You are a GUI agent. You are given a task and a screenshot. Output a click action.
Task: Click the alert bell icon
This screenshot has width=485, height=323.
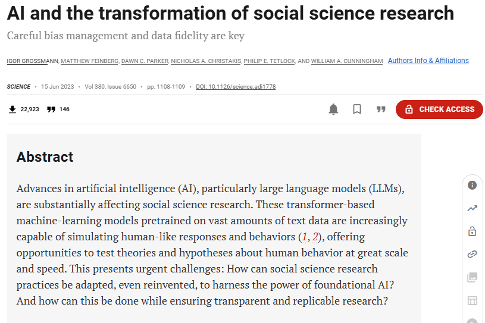click(333, 109)
